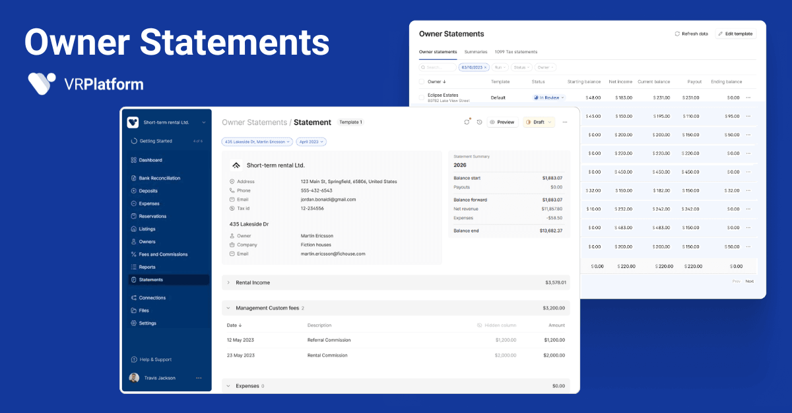
Task: Click the sync refresh icon beside history
Action: coord(467,122)
